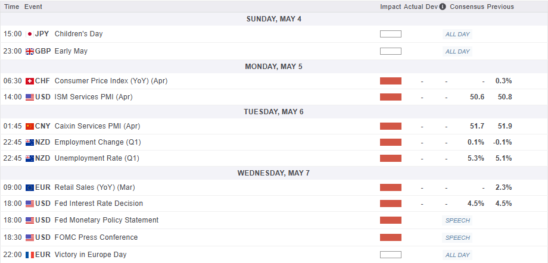Click the empty impact bar for Children's Day
Image resolution: width=548 pixels, height=263 pixels.
pos(391,34)
